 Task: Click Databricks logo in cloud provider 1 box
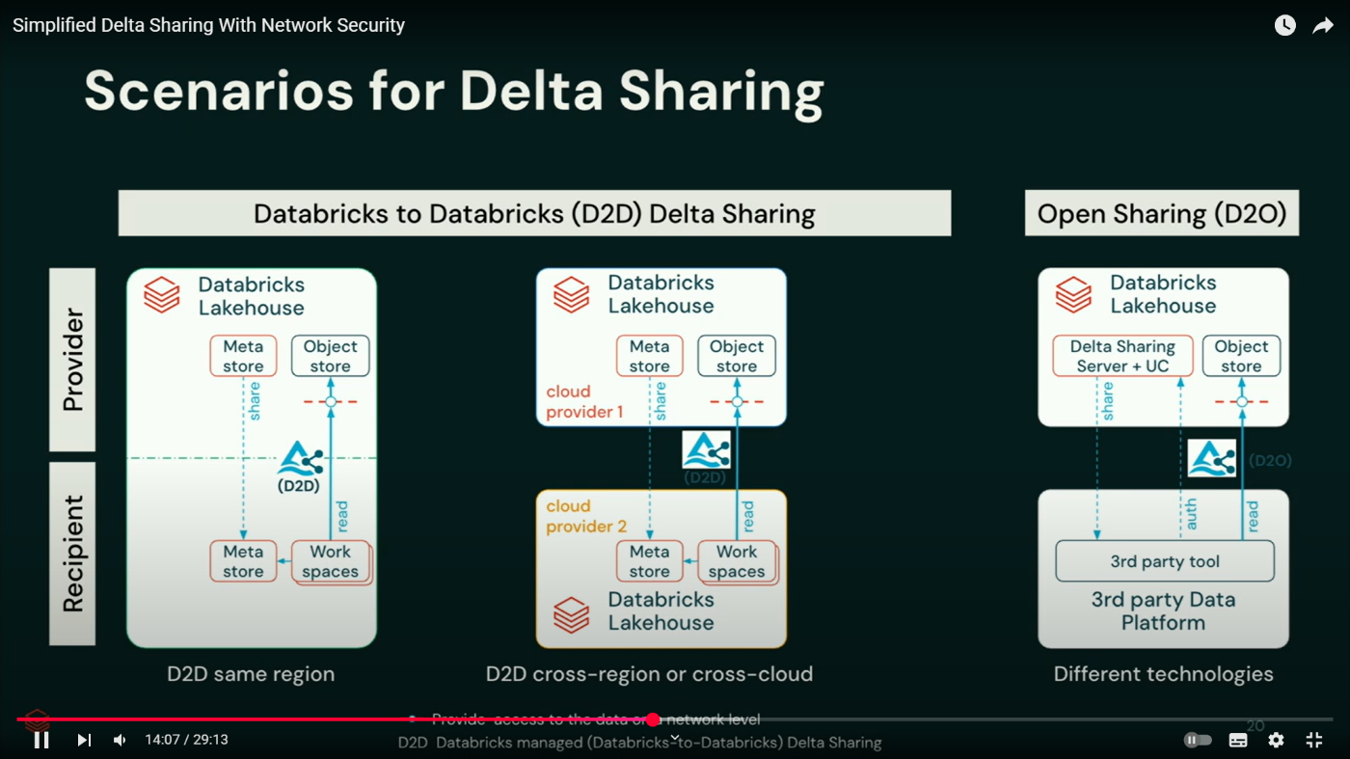(572, 294)
